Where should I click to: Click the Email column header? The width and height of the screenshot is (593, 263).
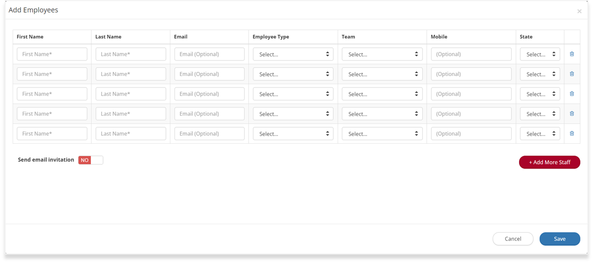(181, 37)
